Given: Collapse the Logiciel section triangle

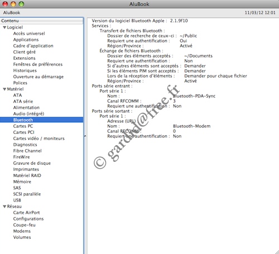Looking at the screenshot, I should pyautogui.click(x=4, y=27).
